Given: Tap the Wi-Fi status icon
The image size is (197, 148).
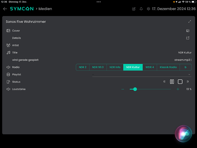Looking at the screenshot, I should tap(183, 2).
